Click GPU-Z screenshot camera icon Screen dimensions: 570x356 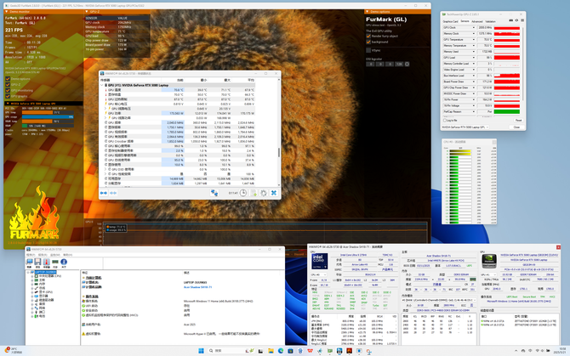tap(510, 20)
